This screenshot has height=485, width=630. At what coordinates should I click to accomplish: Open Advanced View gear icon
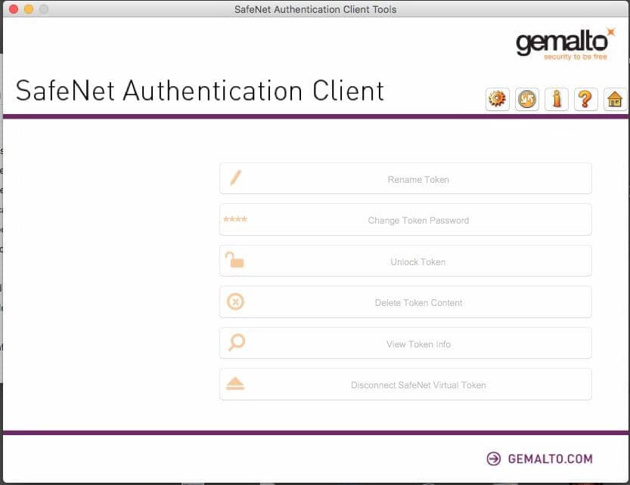point(498,99)
